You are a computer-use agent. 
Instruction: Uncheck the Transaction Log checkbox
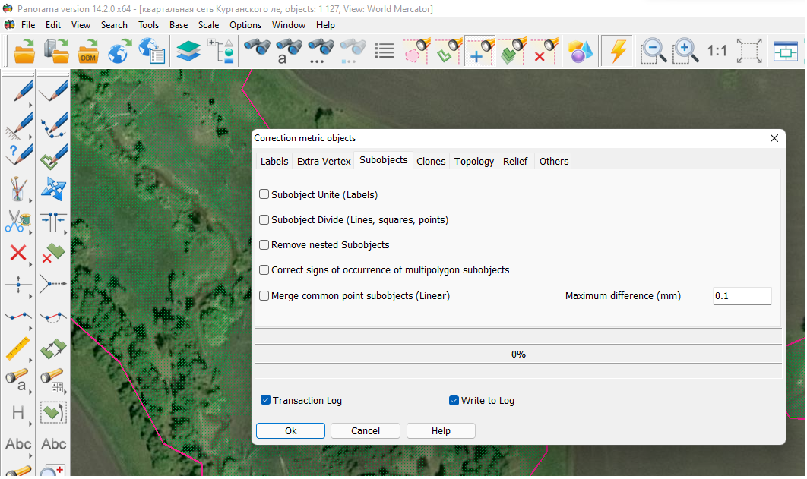click(x=266, y=400)
